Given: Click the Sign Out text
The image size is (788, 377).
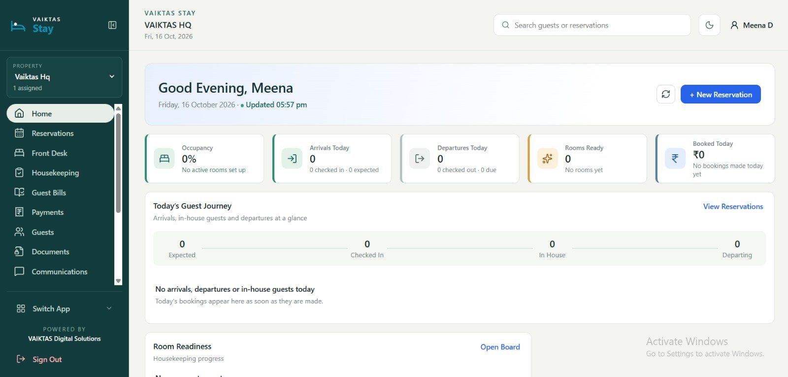Looking at the screenshot, I should click(47, 359).
